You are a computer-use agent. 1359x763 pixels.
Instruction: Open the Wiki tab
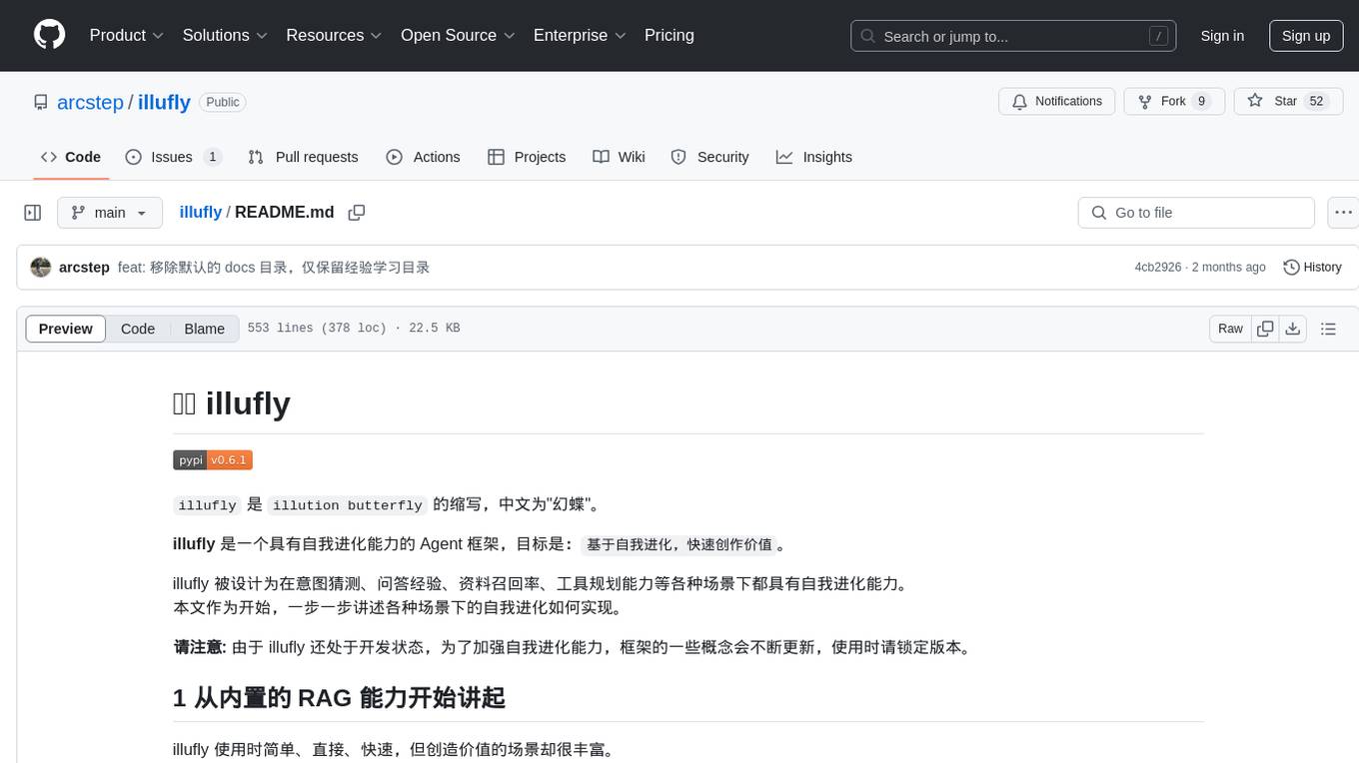[x=619, y=157]
